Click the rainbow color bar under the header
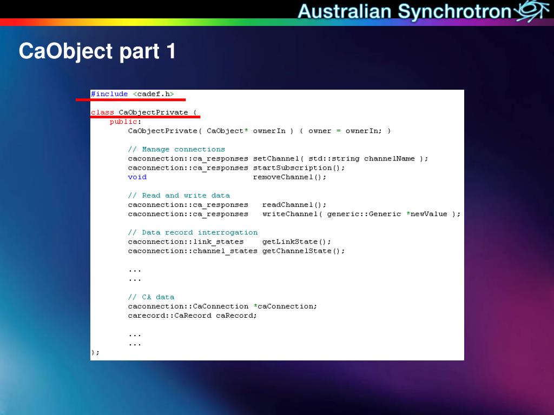This screenshot has height=415, width=554. click(x=277, y=22)
